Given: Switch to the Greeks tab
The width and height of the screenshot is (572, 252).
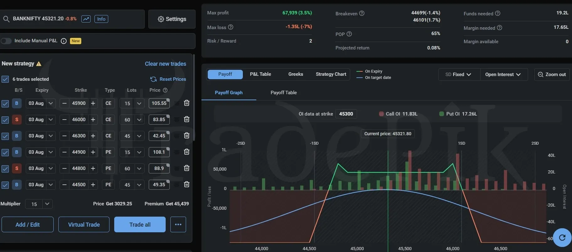Looking at the screenshot, I should pyautogui.click(x=296, y=74).
